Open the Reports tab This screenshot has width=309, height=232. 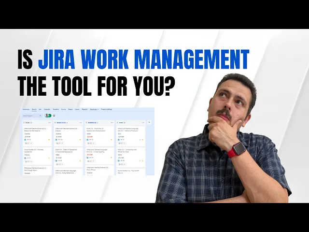click(x=85, y=109)
